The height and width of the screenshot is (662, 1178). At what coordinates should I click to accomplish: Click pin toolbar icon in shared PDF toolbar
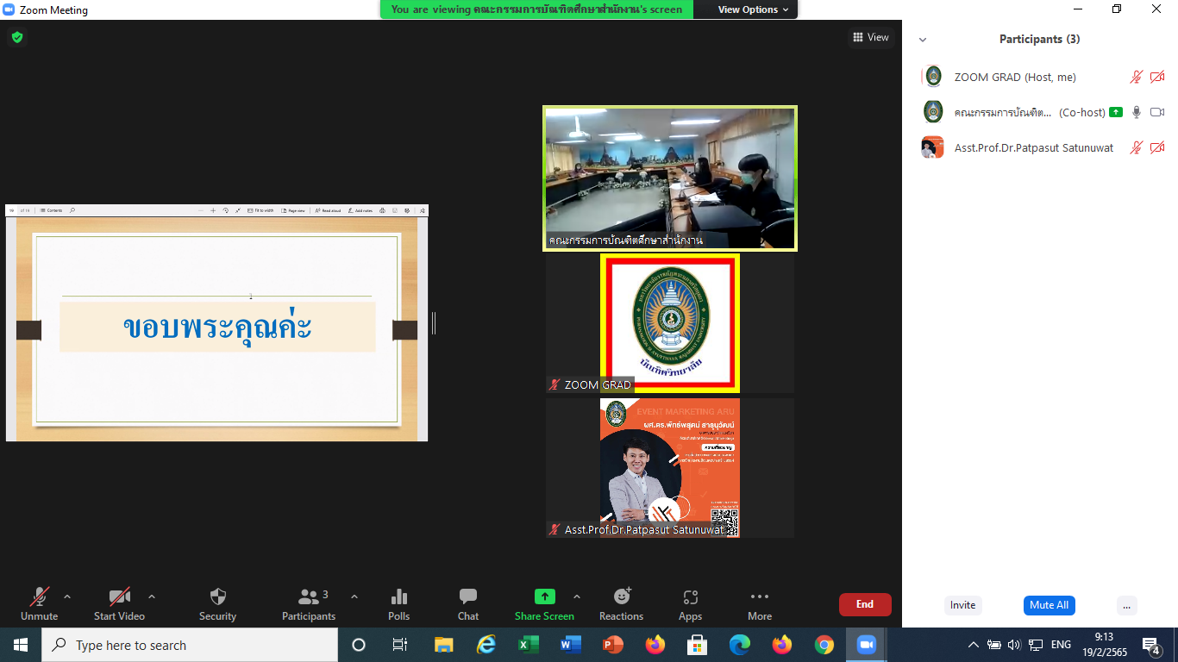[x=423, y=210]
